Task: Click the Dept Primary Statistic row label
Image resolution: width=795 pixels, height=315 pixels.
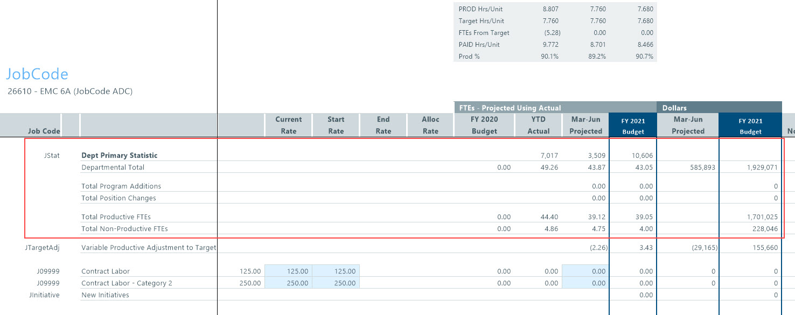Action: [119, 156]
